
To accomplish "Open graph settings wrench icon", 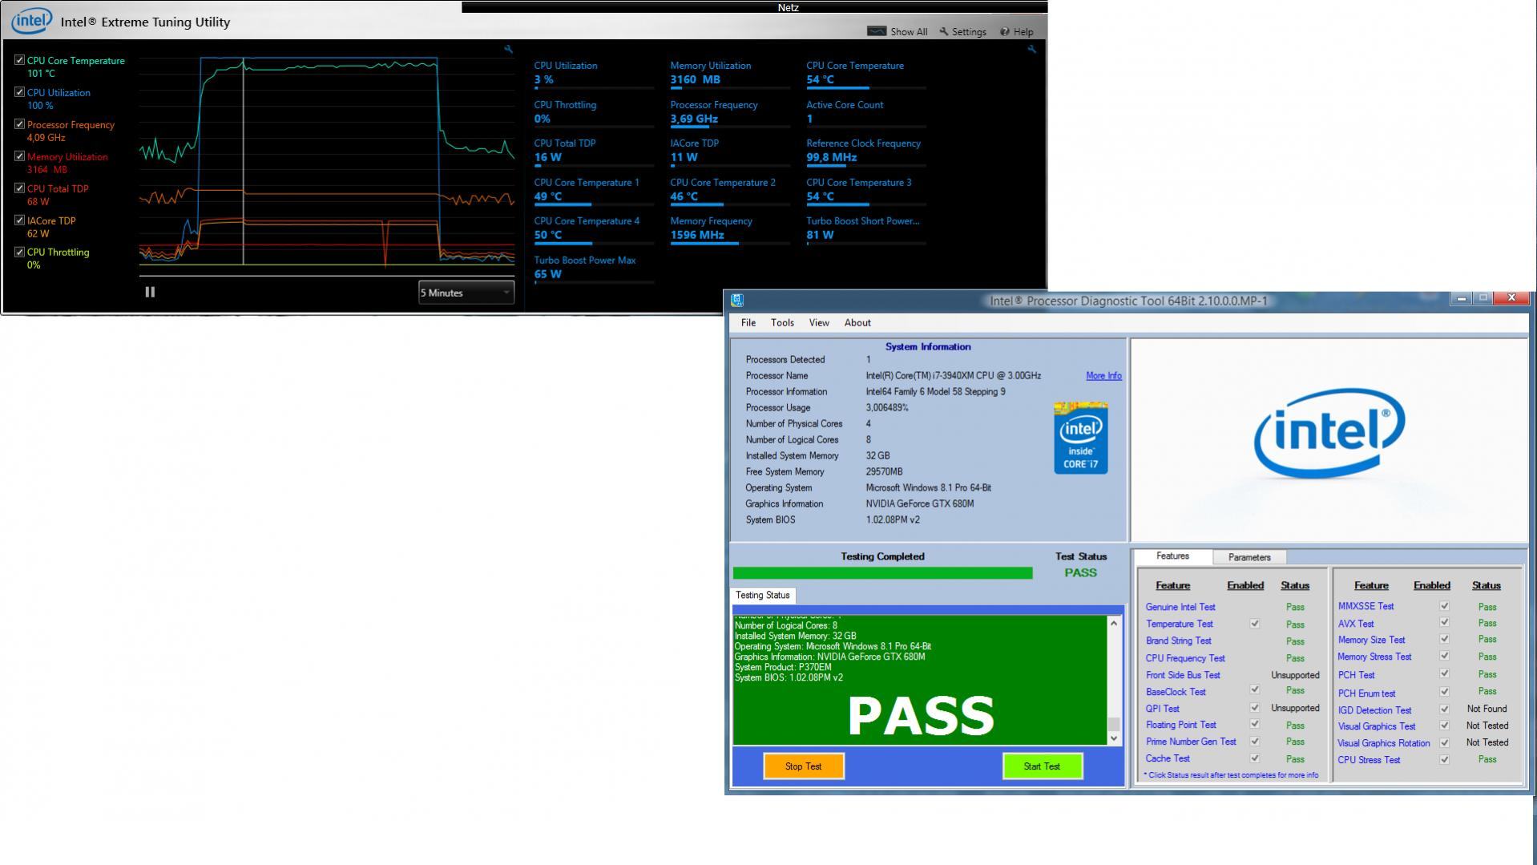I will (508, 50).
